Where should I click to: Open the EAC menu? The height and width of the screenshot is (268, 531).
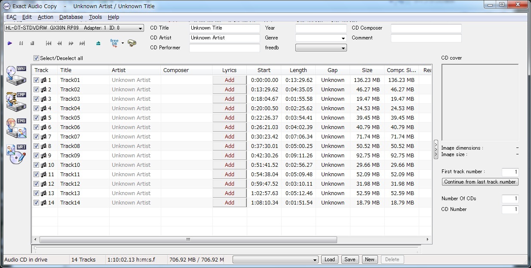pyautogui.click(x=11, y=17)
